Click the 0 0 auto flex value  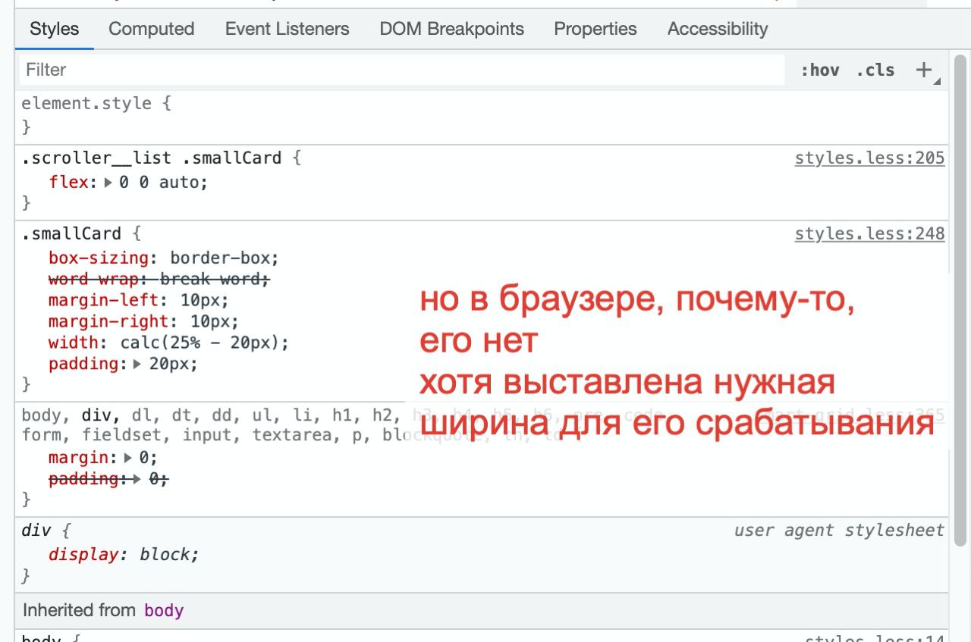pyautogui.click(x=159, y=183)
